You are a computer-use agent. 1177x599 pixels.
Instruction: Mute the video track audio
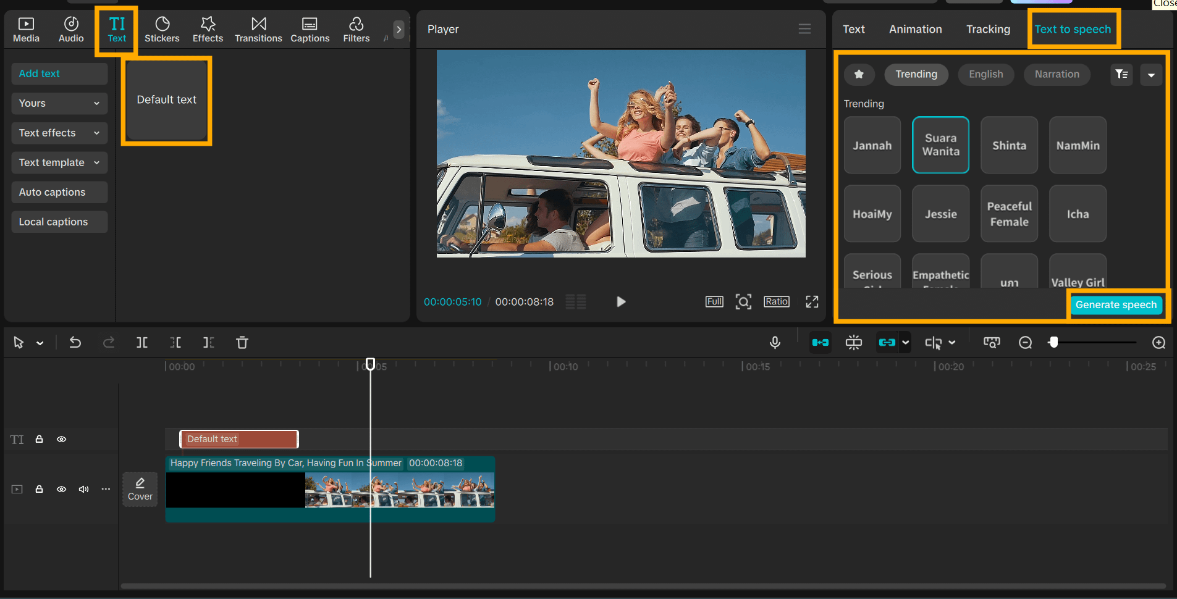pos(83,489)
